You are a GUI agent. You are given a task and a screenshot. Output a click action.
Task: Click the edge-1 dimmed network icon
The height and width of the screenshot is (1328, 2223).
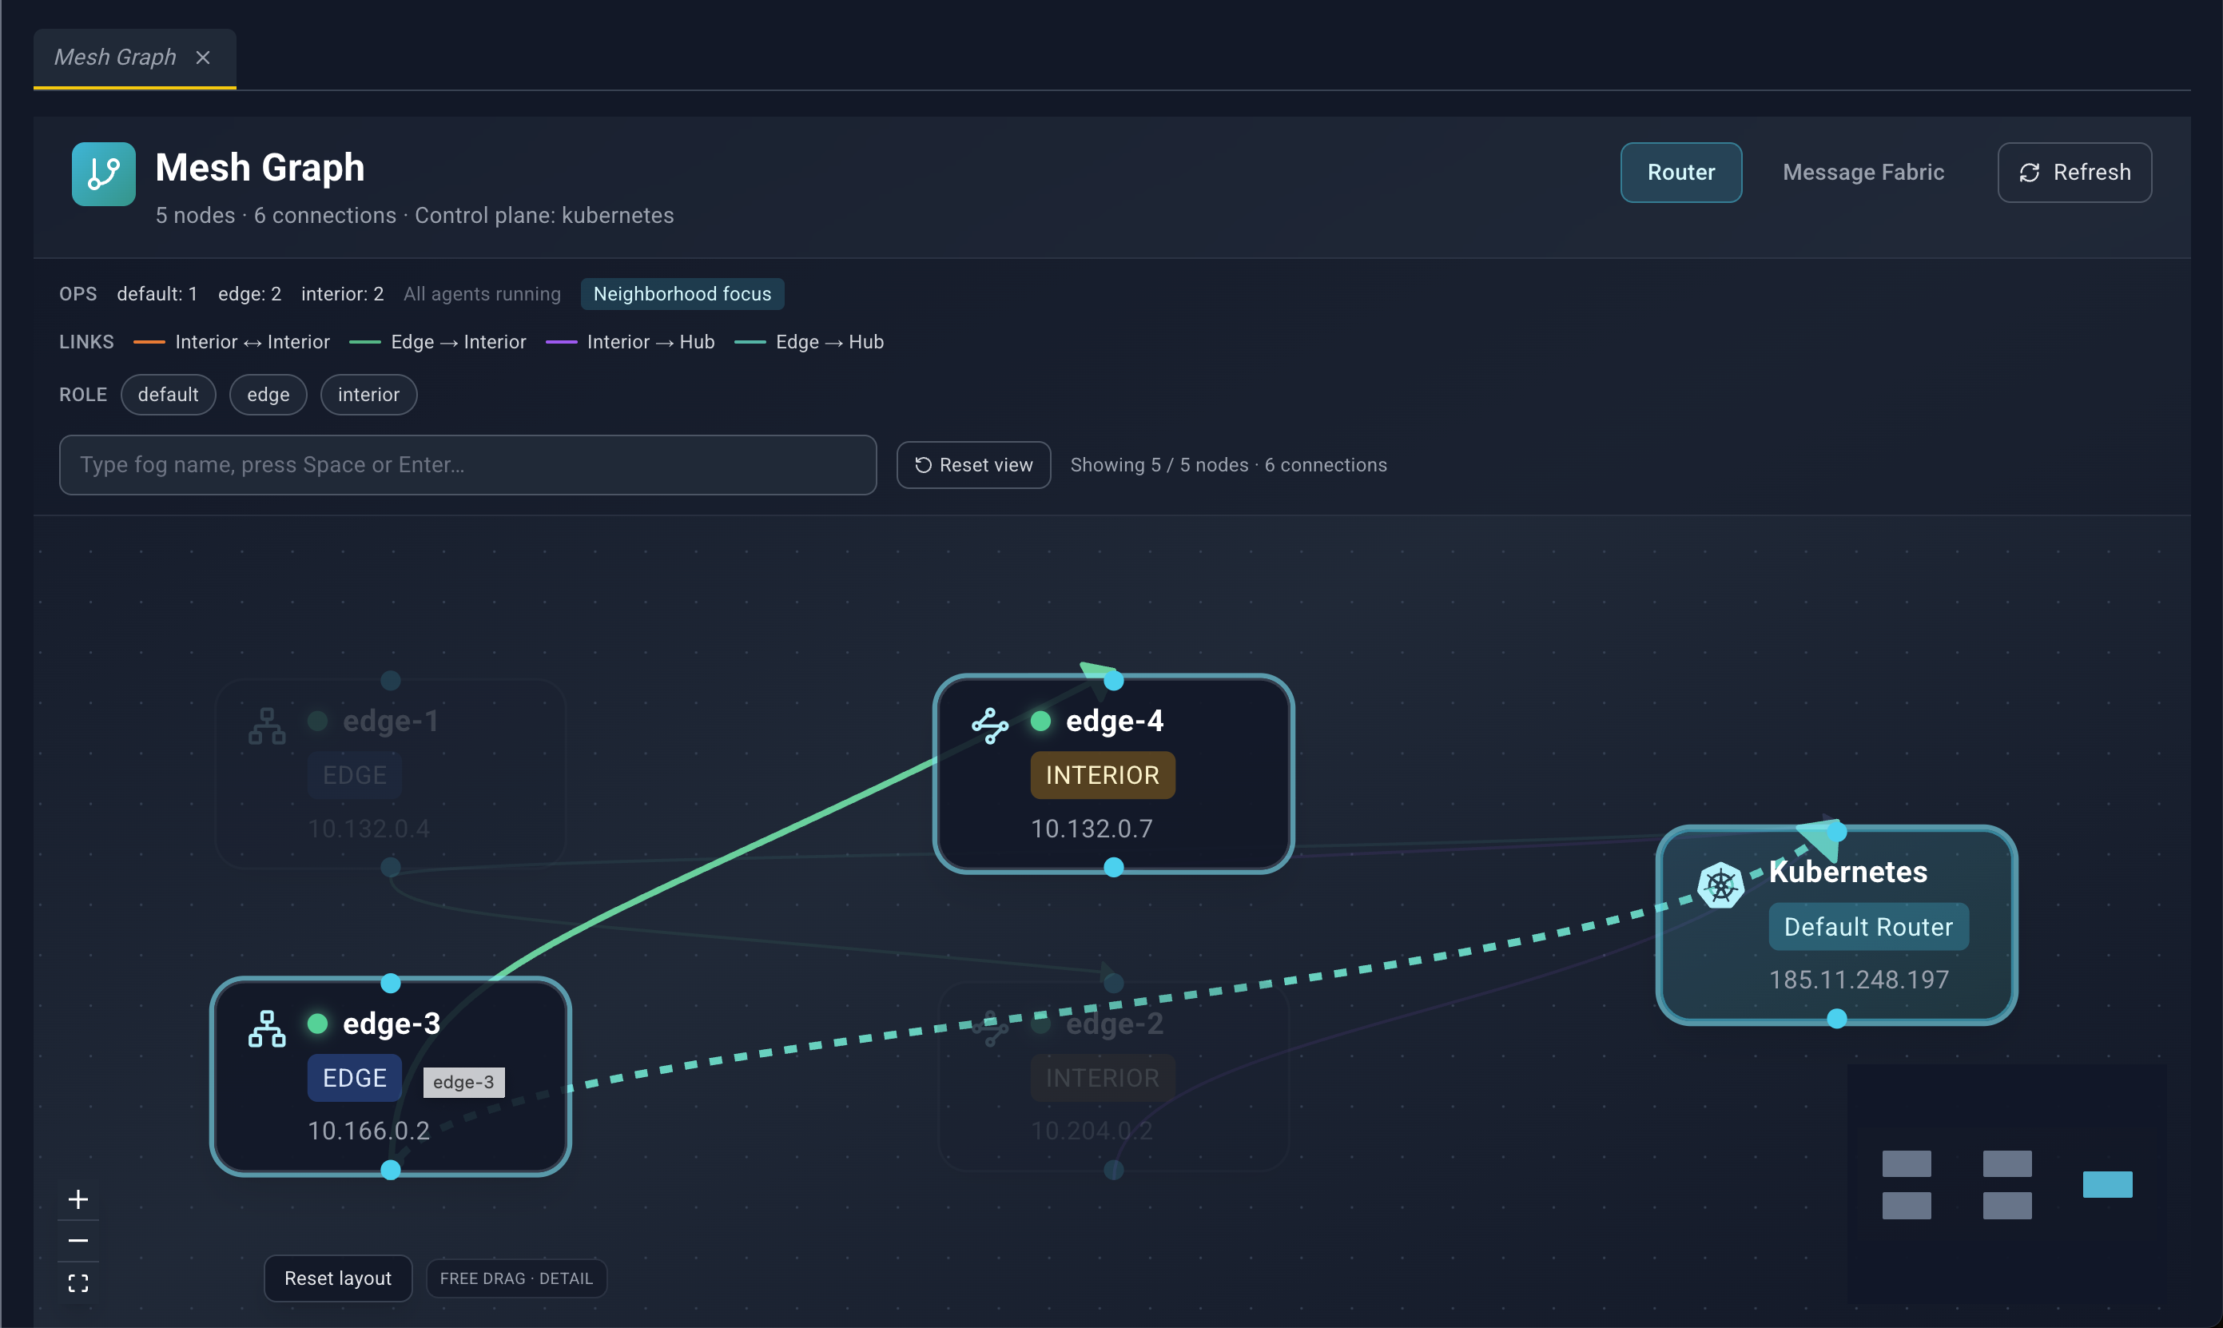pyautogui.click(x=267, y=726)
